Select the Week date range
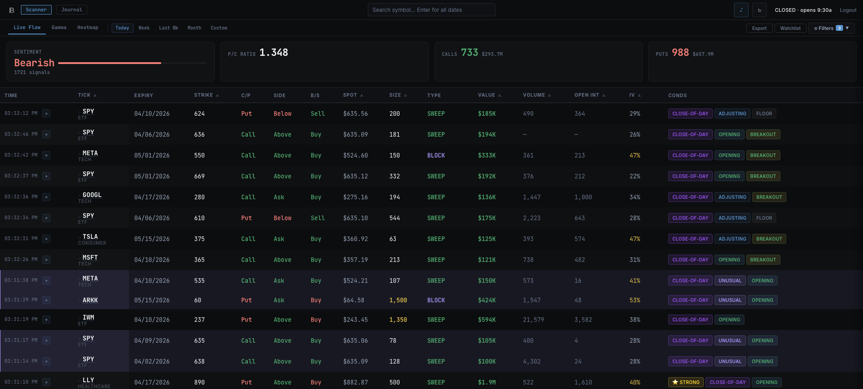The image size is (863, 389). (144, 28)
